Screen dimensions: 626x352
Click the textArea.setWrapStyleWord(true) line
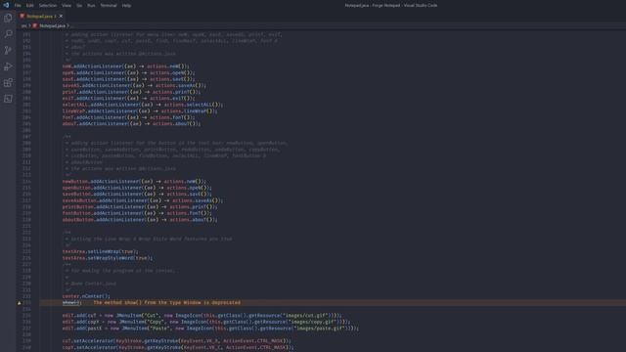coord(108,258)
